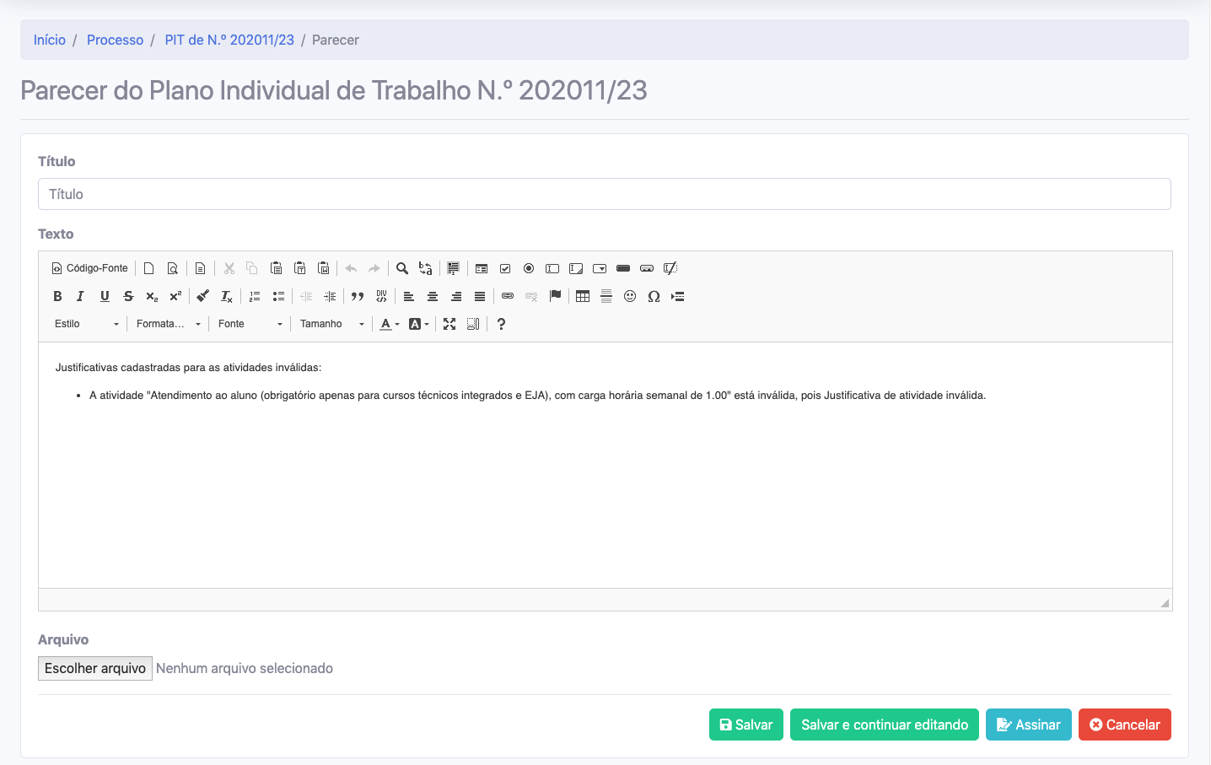1211x765 pixels.
Task: Toggle bold formatting in the editor
Action: click(57, 296)
